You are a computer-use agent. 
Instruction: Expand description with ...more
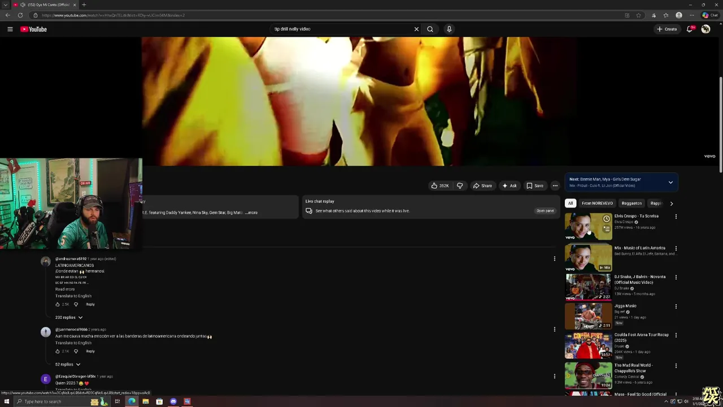pos(251,213)
